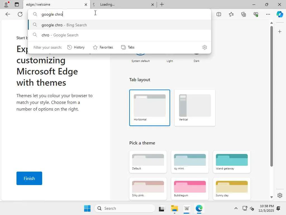Close the Loading tab
The height and width of the screenshot is (215, 286).
click(152, 4)
